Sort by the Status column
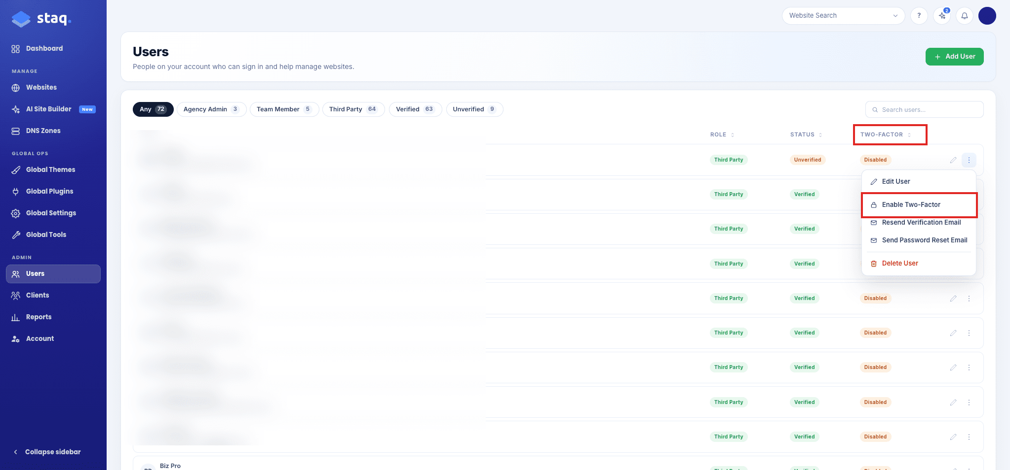Viewport: 1010px width, 470px height. [806, 134]
